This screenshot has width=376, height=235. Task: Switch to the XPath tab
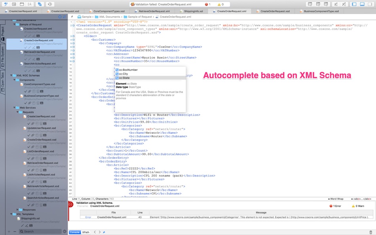pyautogui.click(x=85, y=232)
